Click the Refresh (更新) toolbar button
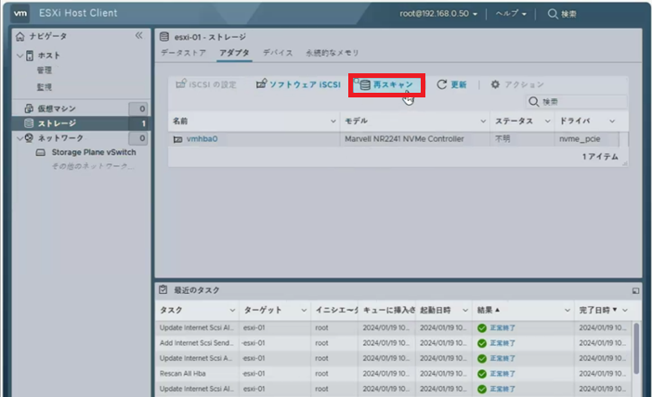The image size is (652, 397). pyautogui.click(x=451, y=84)
